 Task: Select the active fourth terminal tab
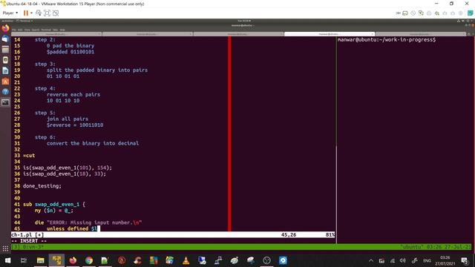click(x=330, y=34)
